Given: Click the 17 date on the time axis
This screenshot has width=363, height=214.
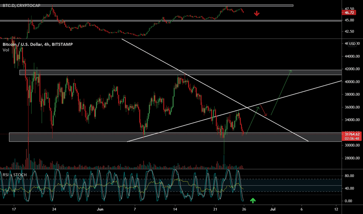Looking at the screenshot, I should (14, 209).
